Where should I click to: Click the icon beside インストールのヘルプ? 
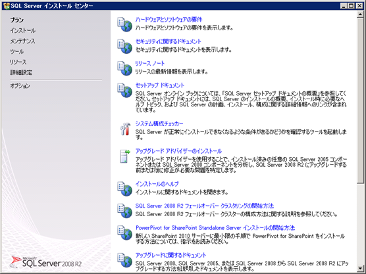[x=124, y=189]
